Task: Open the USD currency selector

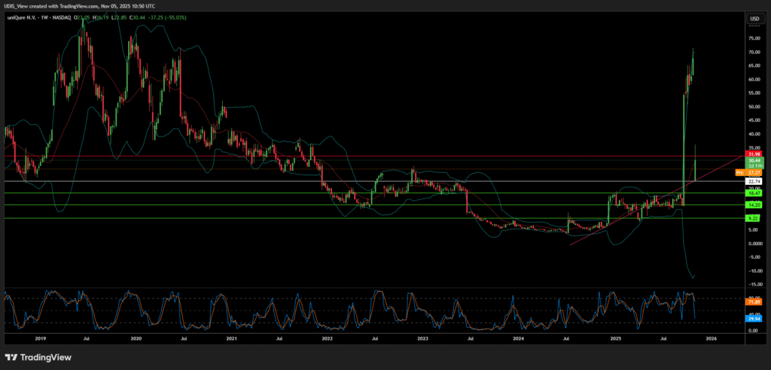Action: pos(753,17)
